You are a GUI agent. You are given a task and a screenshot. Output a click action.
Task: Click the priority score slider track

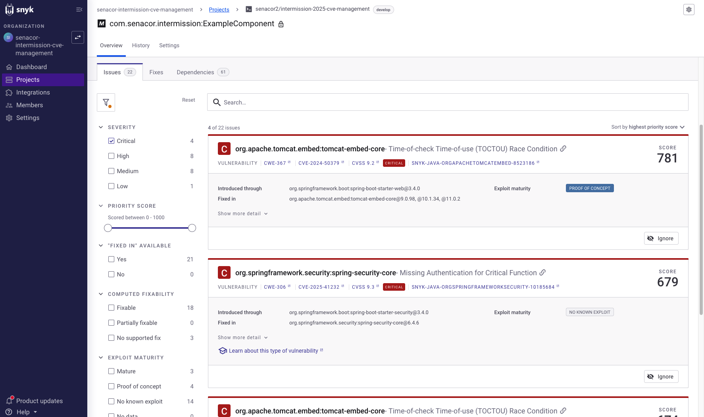pyautogui.click(x=150, y=228)
